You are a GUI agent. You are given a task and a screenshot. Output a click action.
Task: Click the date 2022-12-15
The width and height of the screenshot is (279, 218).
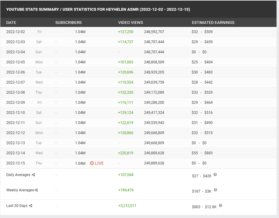(16, 163)
